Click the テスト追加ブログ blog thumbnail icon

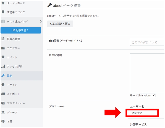pos(3,21)
